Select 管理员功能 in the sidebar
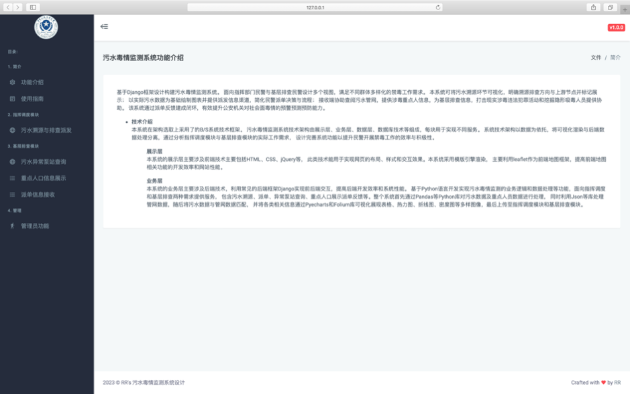This screenshot has height=394, width=630. pos(35,226)
